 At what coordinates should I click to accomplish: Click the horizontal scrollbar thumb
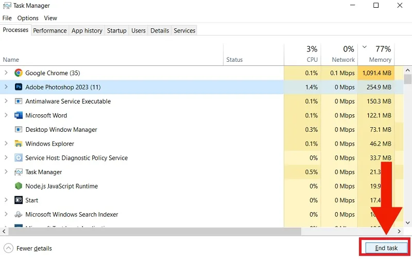[x=155, y=231]
